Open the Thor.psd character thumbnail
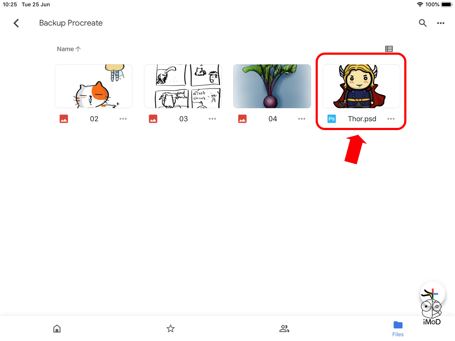 click(x=361, y=86)
